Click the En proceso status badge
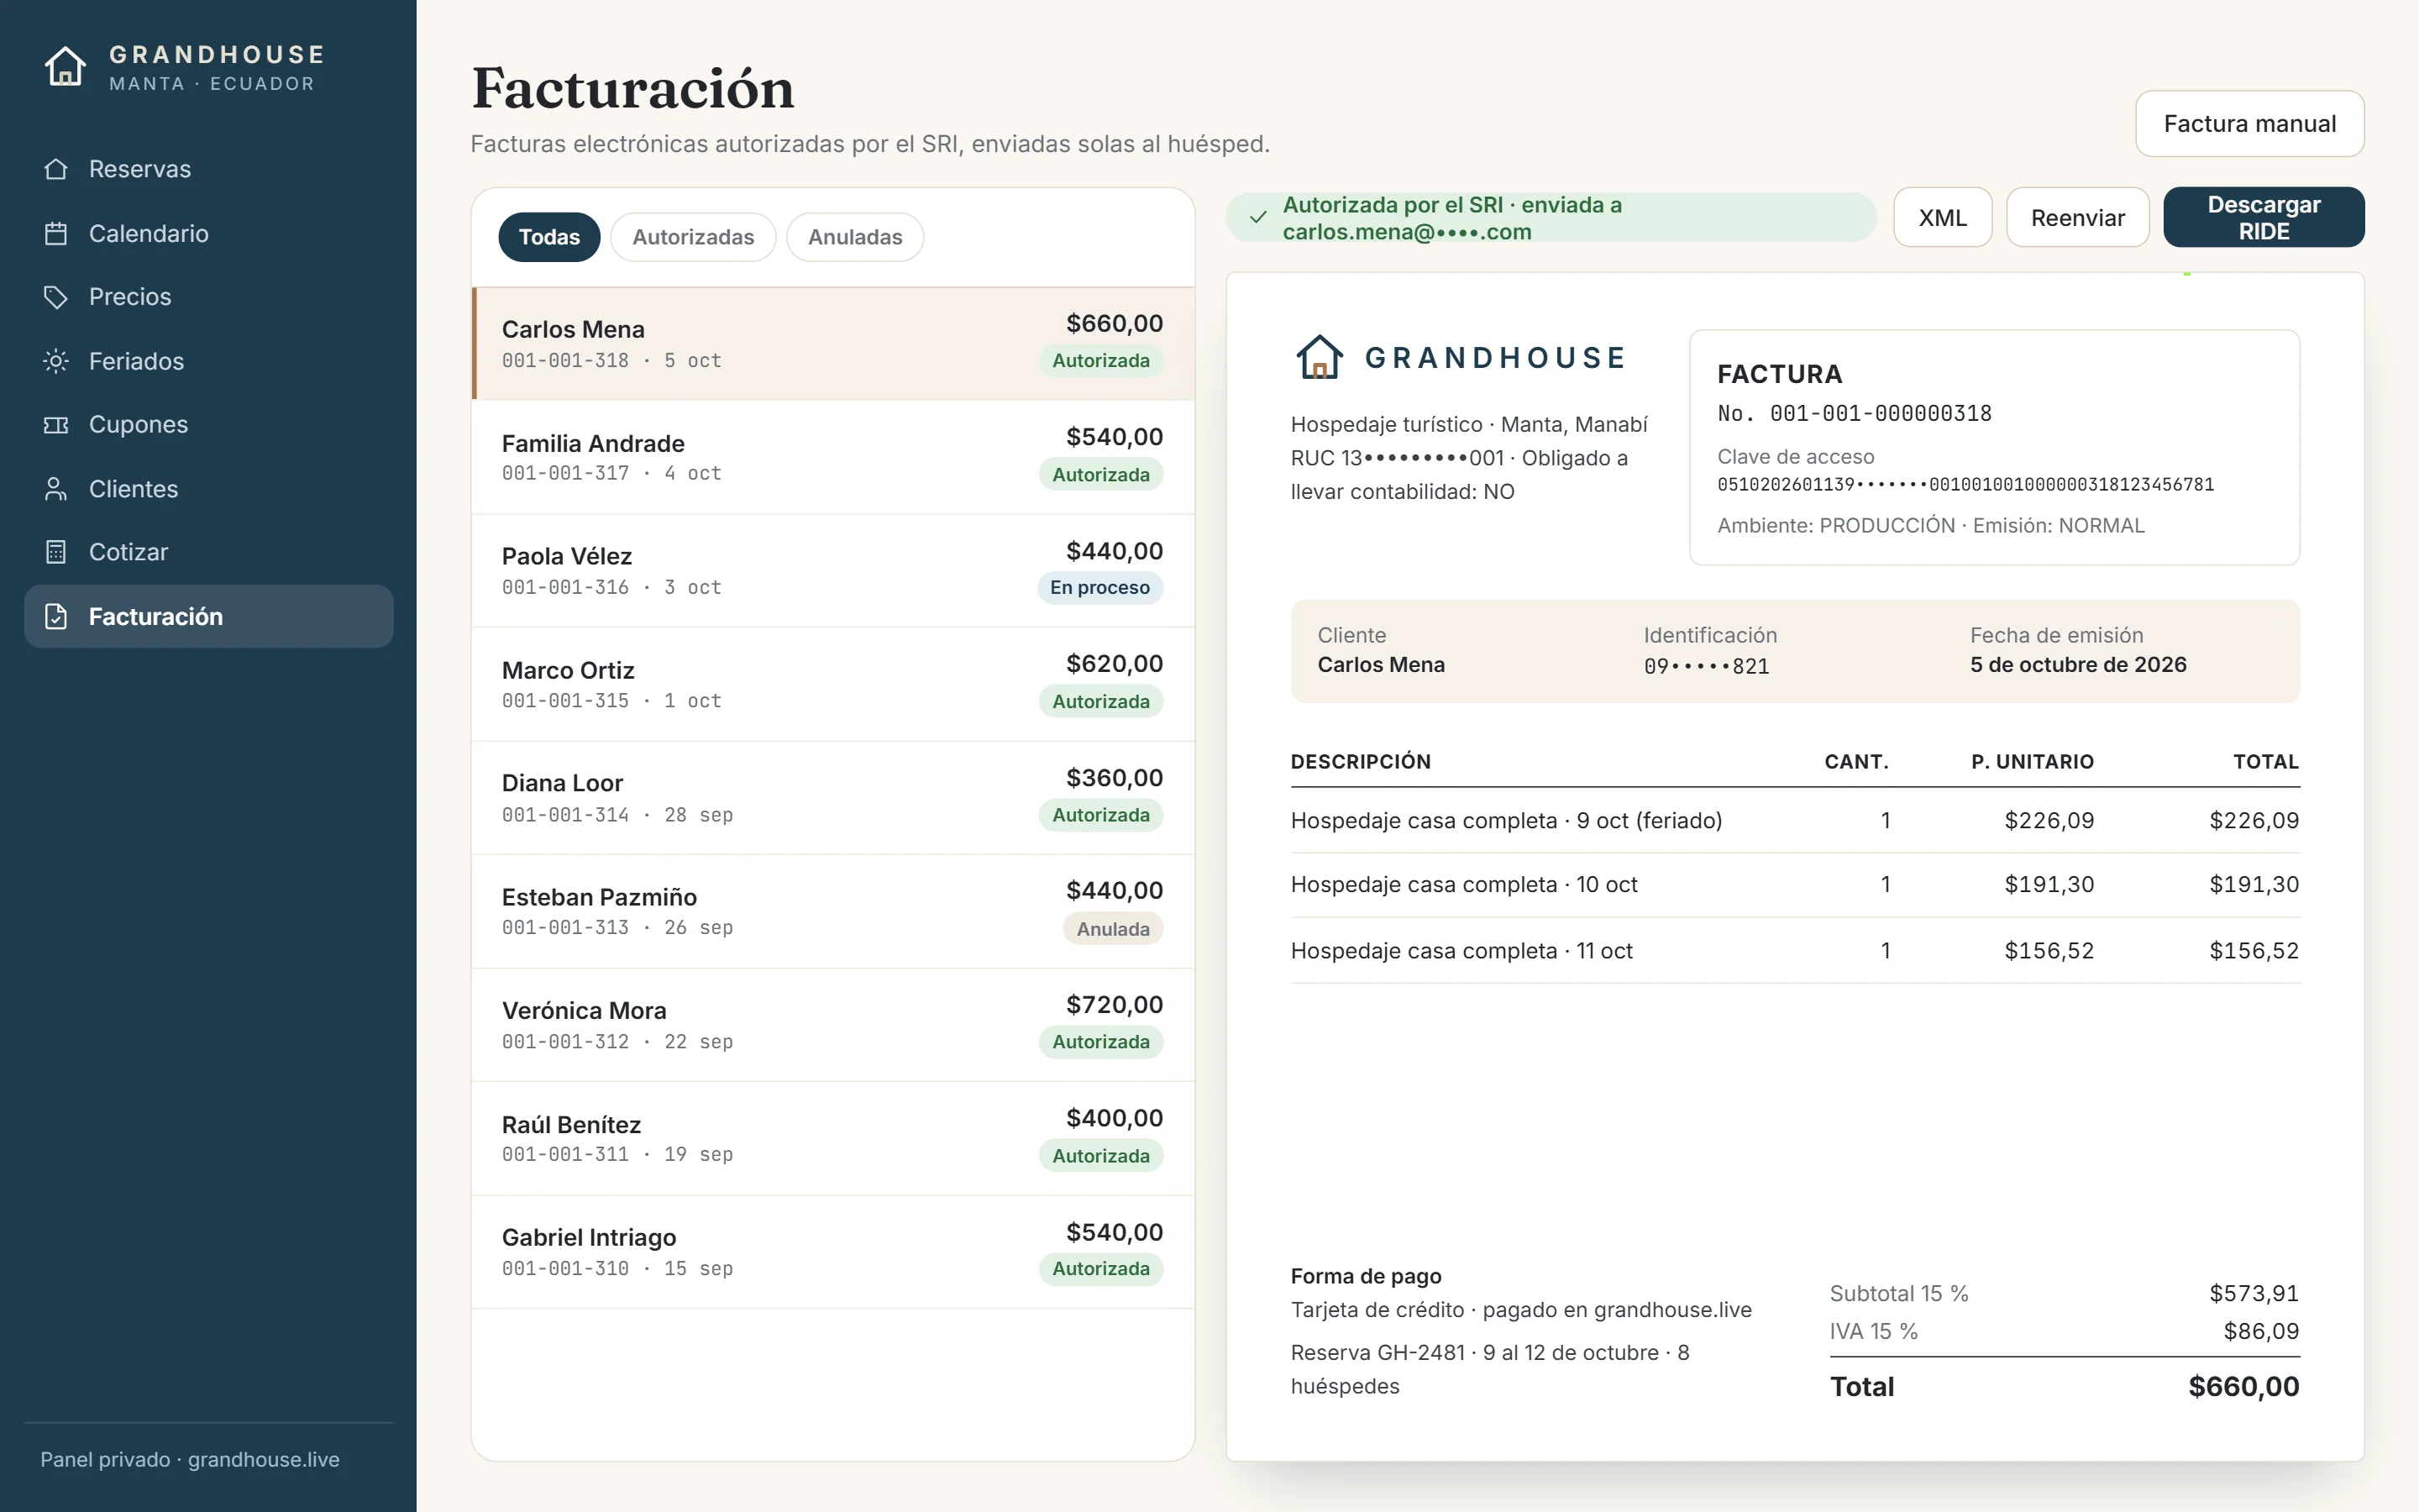Viewport: 2419px width, 1512px height. [1099, 587]
